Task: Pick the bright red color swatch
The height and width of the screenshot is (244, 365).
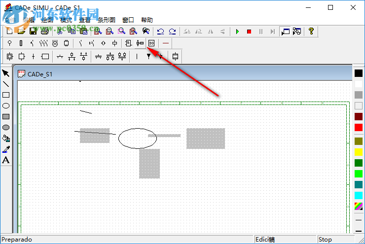Action: coord(359,128)
